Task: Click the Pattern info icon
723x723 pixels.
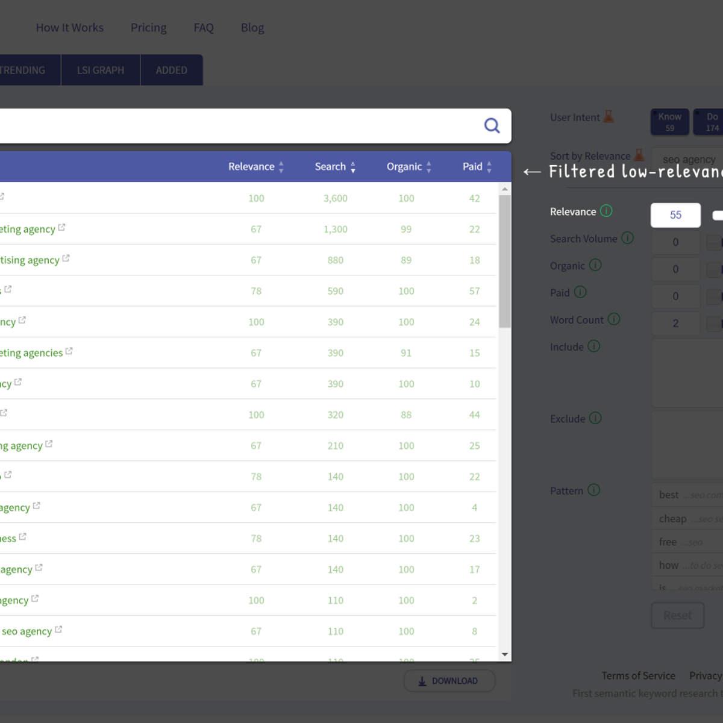Action: tap(593, 490)
